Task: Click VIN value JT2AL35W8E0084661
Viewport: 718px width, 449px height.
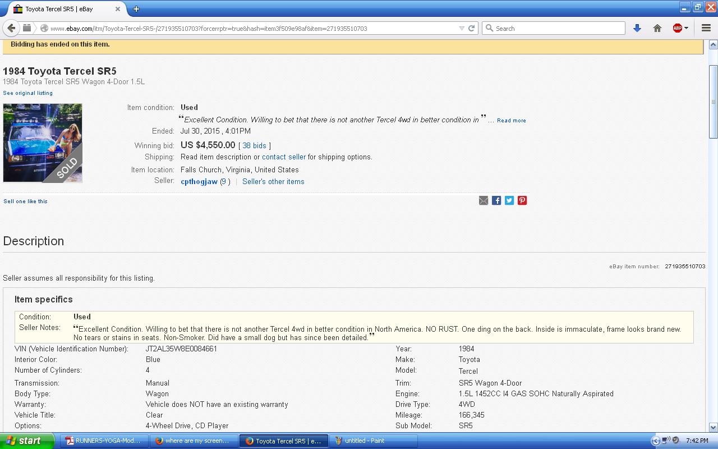Action: (x=181, y=349)
